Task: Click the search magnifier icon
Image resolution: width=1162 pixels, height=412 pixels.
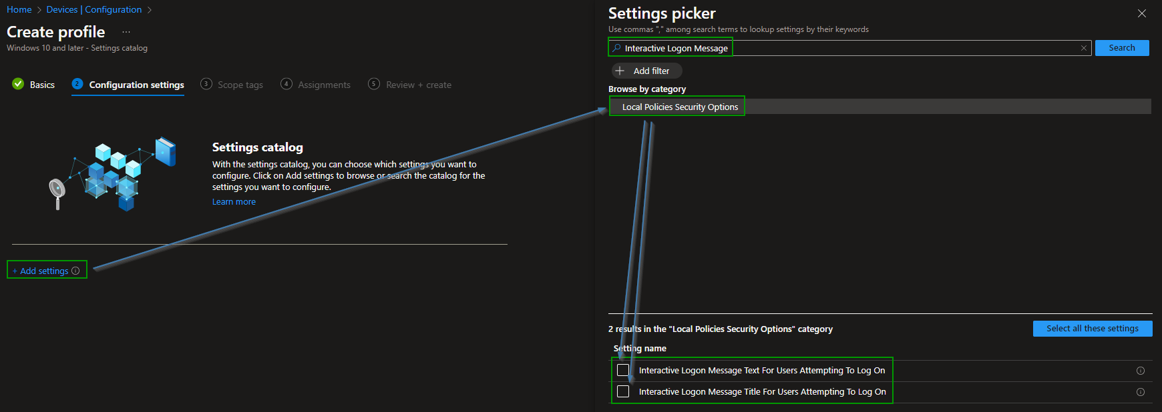Action: [x=616, y=48]
